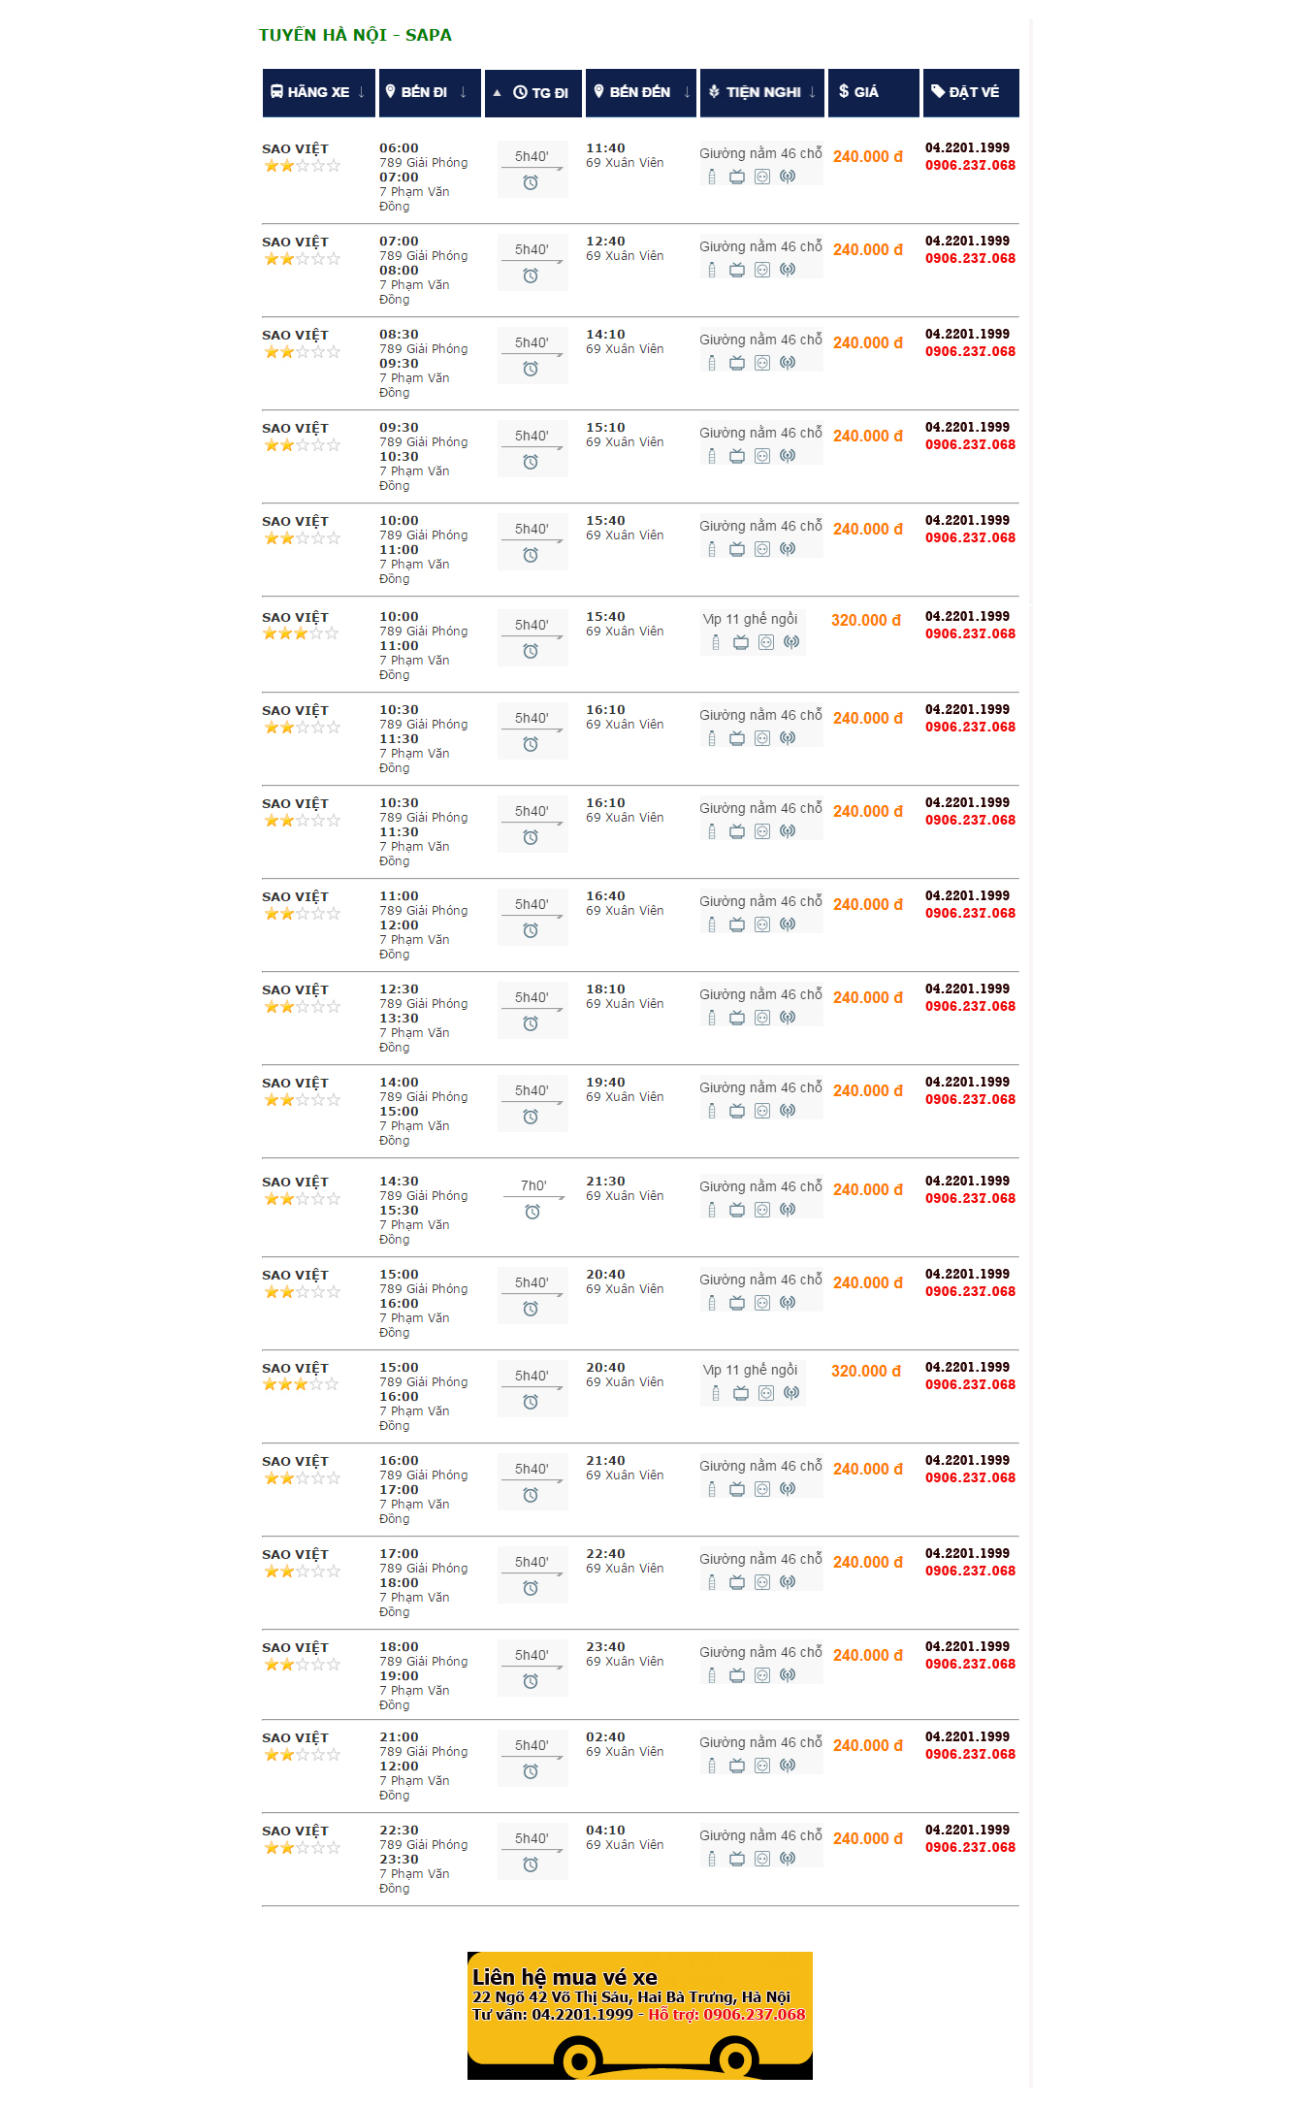The width and height of the screenshot is (1290, 2107).
Task: Click the sort arrow next to BẾN ĐI
Action: coord(464,92)
